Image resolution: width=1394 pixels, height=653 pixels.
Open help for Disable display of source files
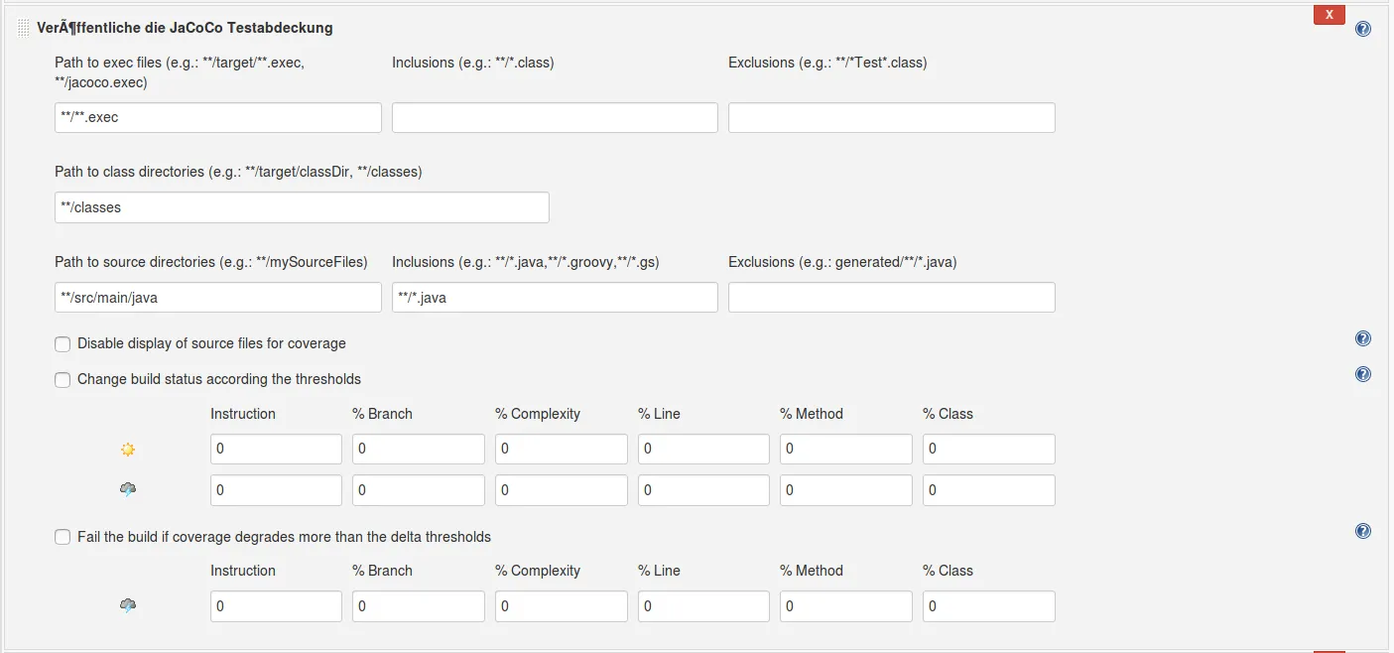(x=1363, y=339)
